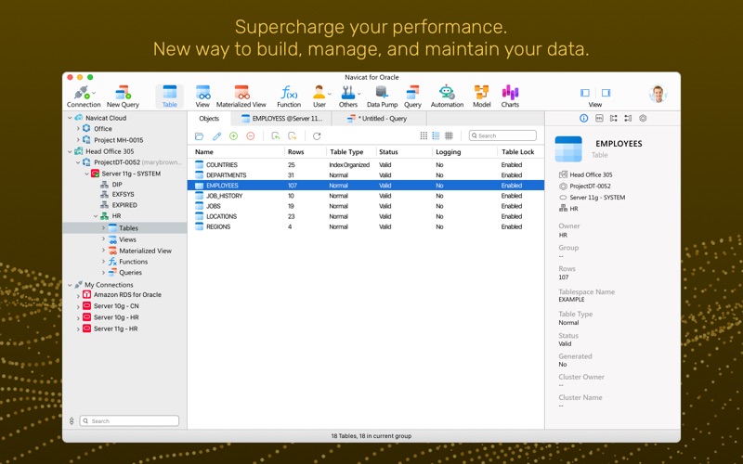Image resolution: width=743 pixels, height=464 pixels.
Task: Launch the Data Pump tool
Action: click(382, 97)
